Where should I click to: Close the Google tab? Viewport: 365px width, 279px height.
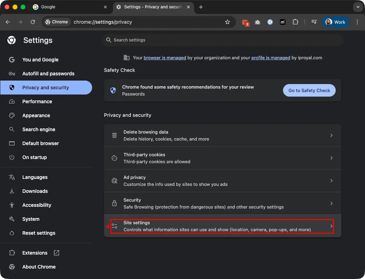pos(105,7)
